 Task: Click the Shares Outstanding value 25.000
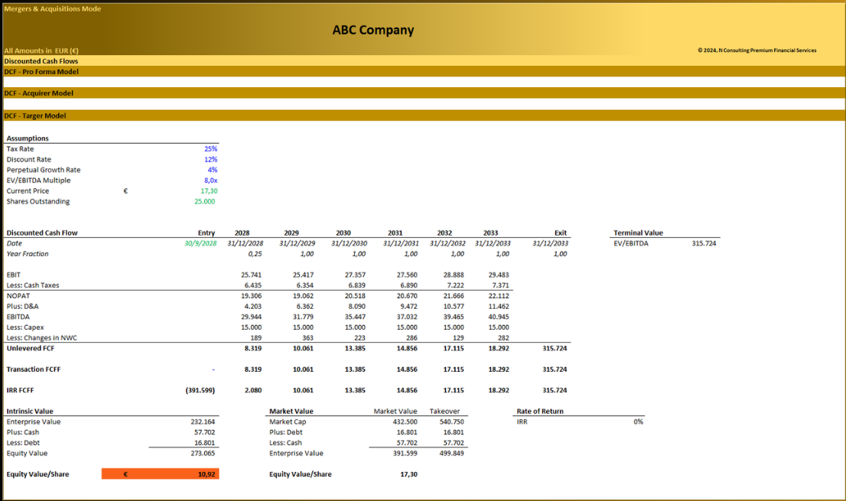(204, 202)
